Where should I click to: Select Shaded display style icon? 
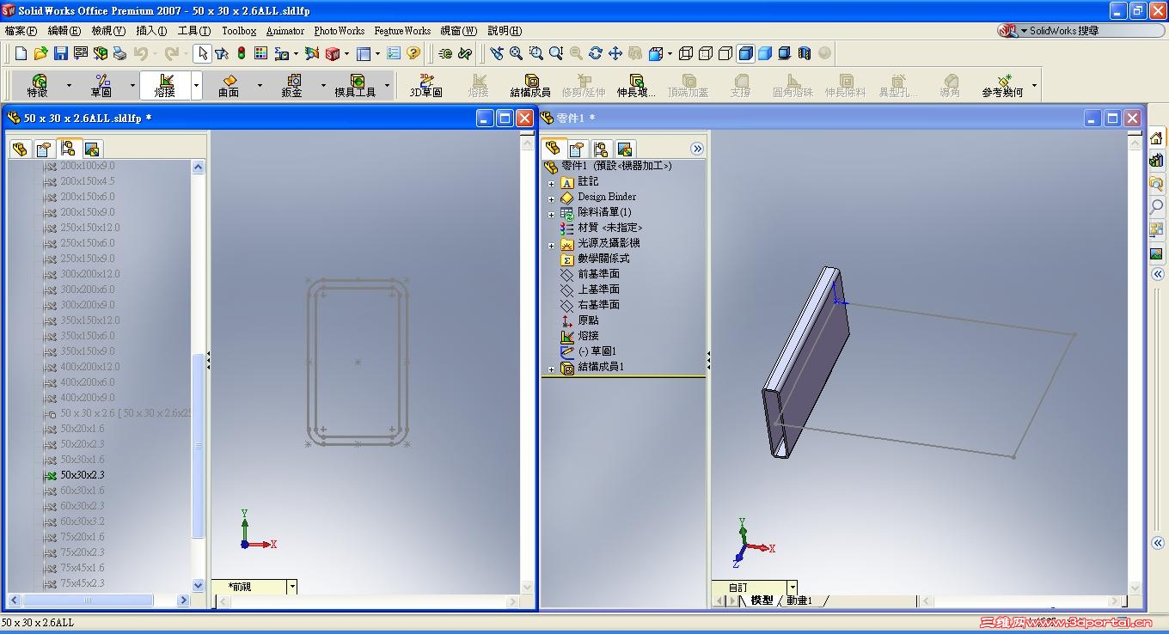click(765, 53)
